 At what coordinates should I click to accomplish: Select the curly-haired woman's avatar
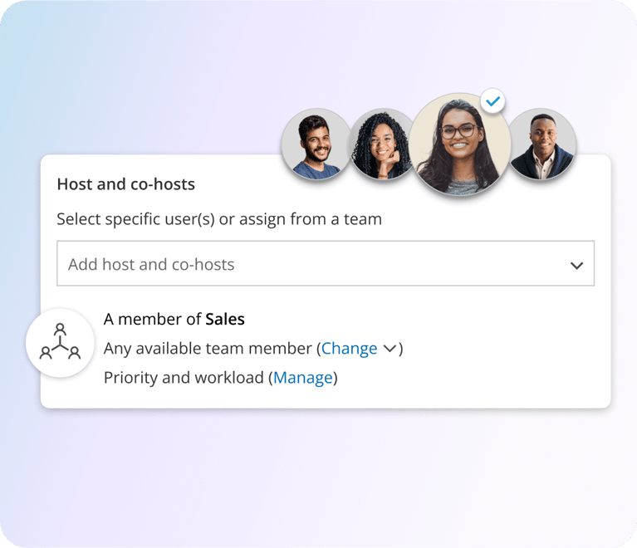tap(382, 144)
